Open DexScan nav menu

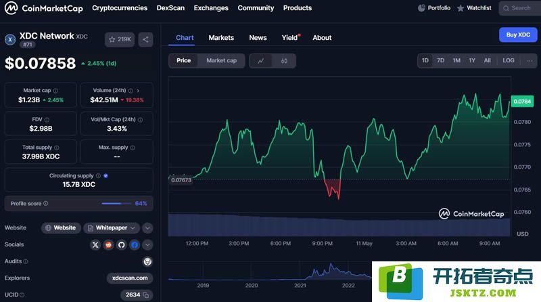pos(170,8)
